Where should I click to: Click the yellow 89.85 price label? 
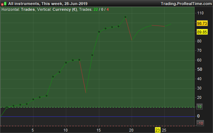tap(202, 32)
